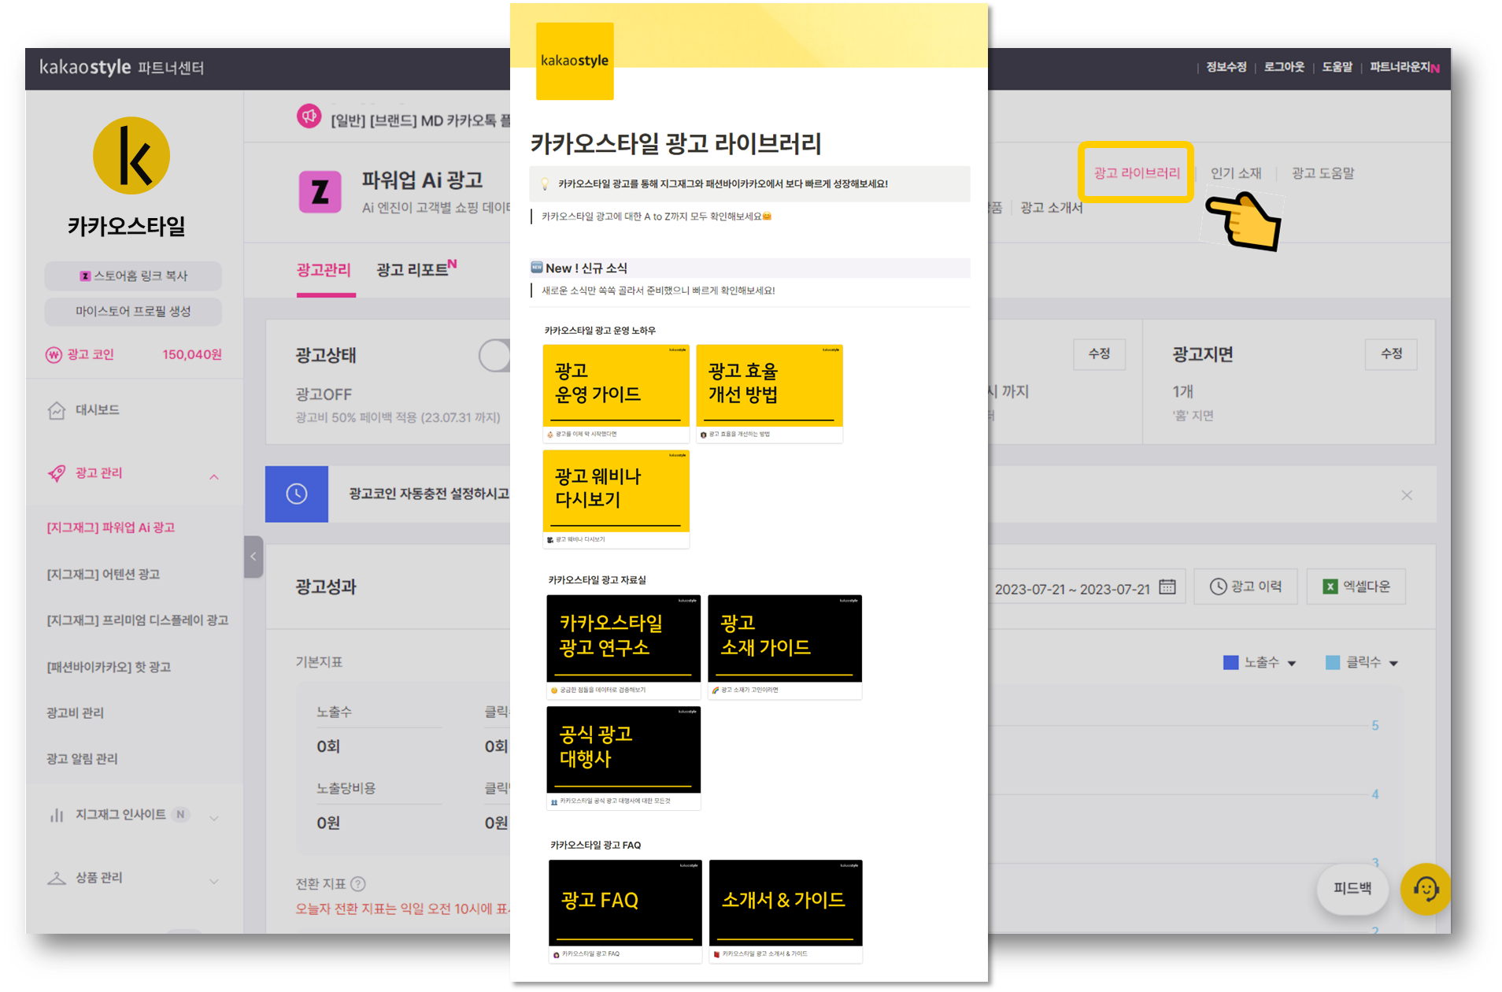Click the 광고 이력 button

pos(1245,587)
